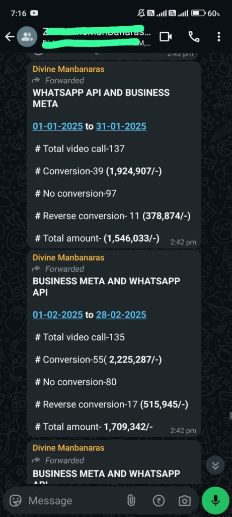
Task: Open the 28-02-2025 date link
Action: pyautogui.click(x=121, y=315)
